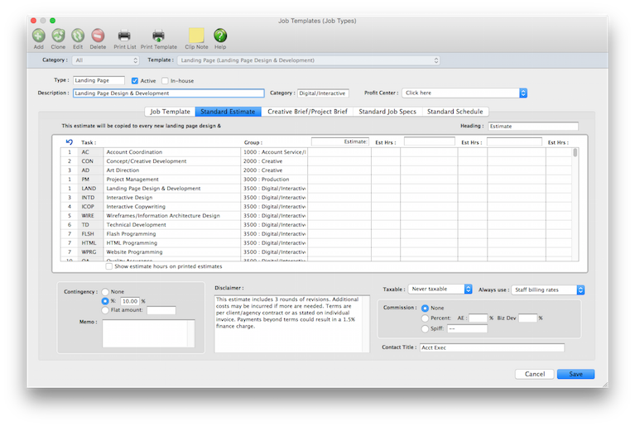The width and height of the screenshot is (635, 426).
Task: Select the None contingency radio button
Action: pos(105,291)
